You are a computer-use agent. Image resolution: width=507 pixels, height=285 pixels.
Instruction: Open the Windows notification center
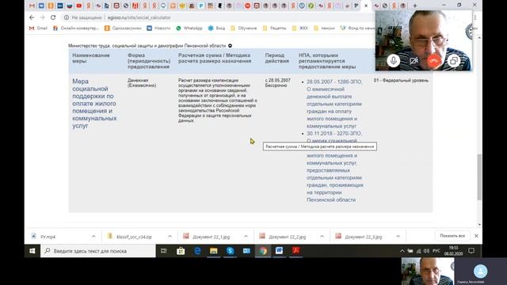coord(471,251)
